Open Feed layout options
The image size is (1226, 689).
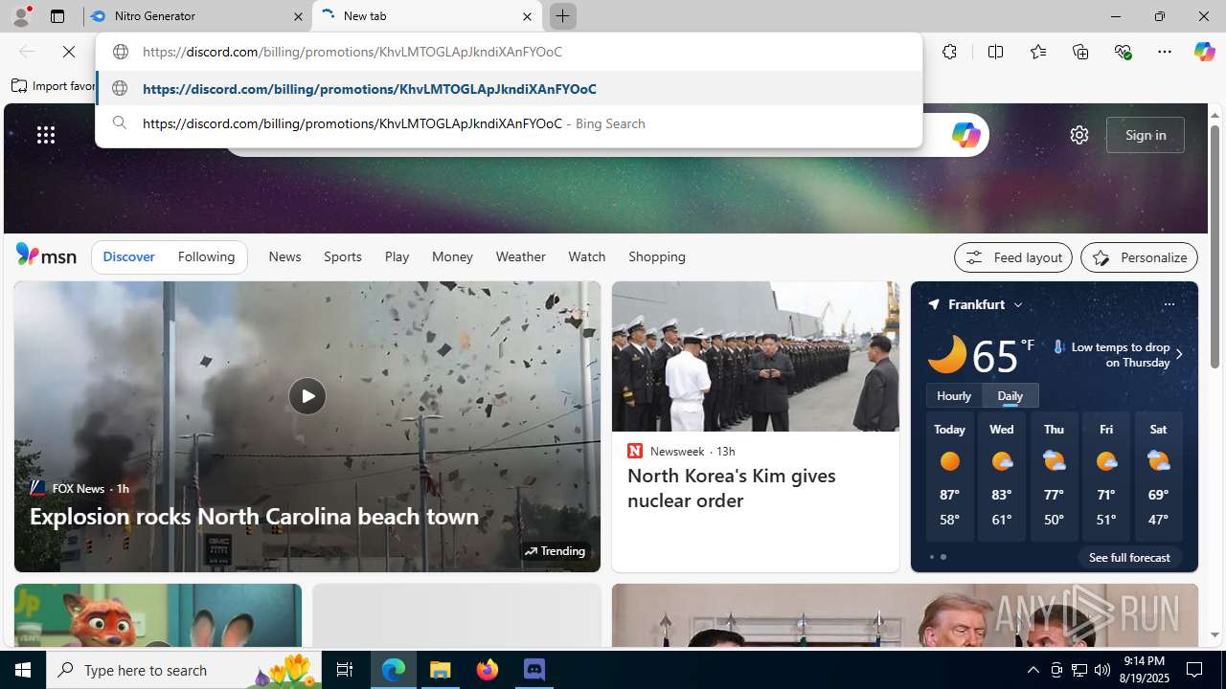click(1013, 257)
